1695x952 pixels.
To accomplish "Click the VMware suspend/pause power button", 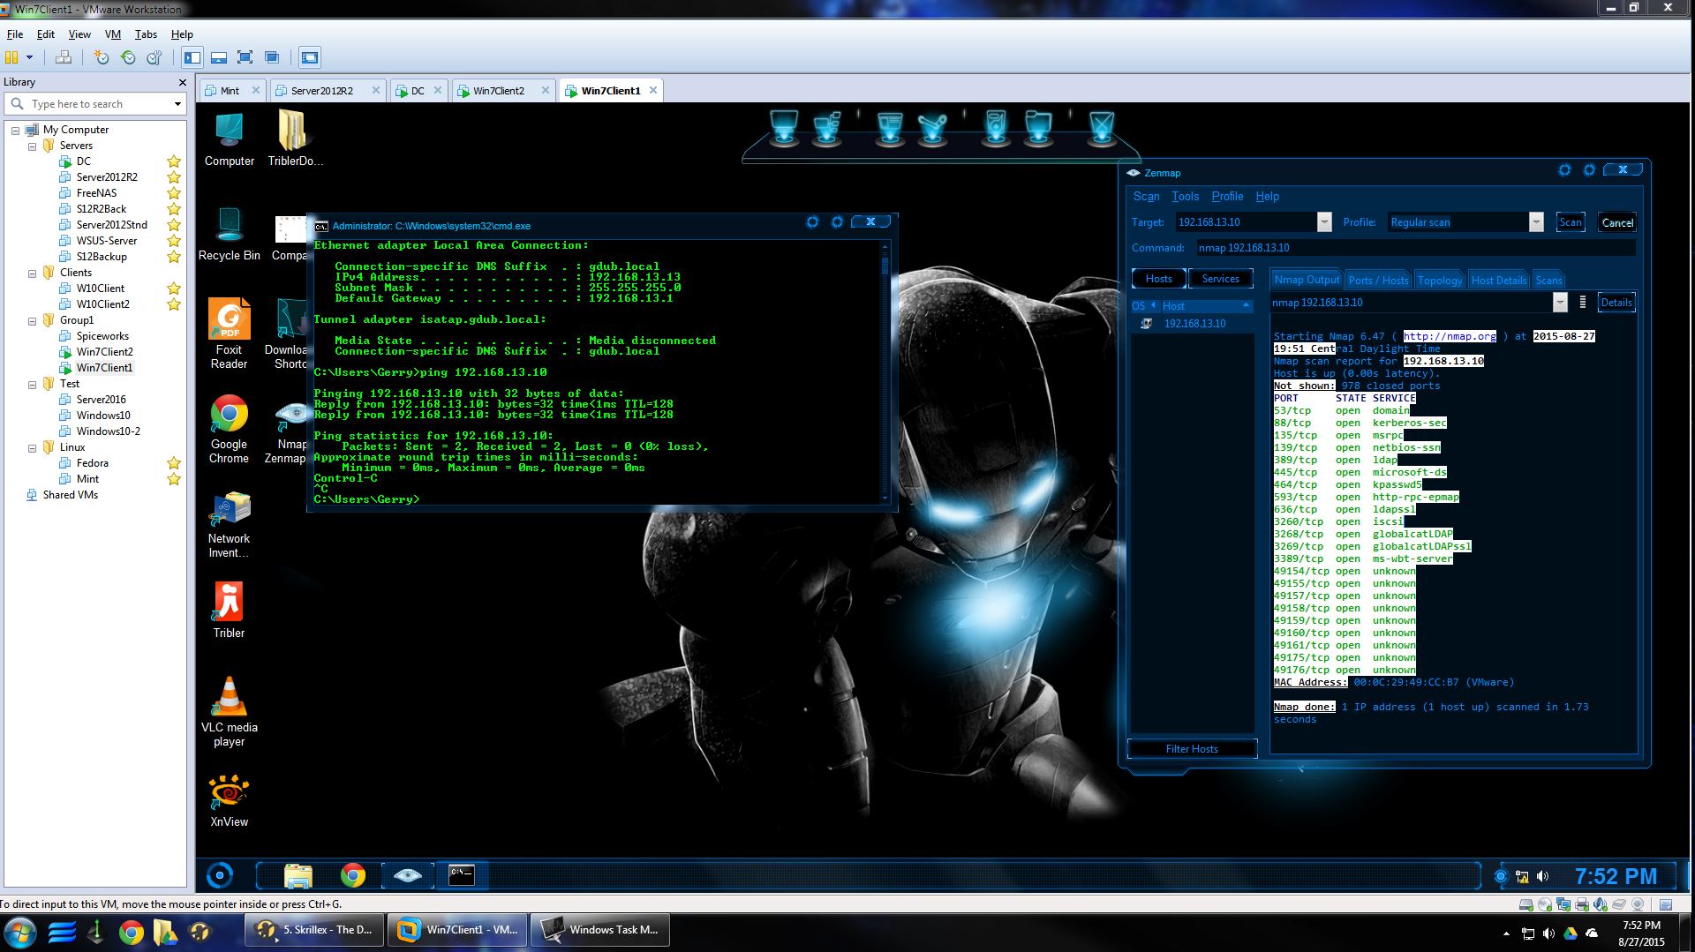I will tap(11, 57).
